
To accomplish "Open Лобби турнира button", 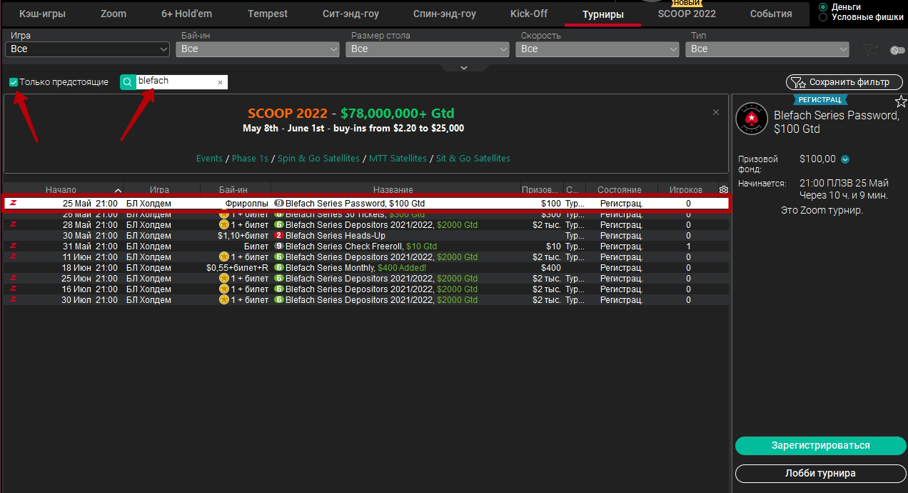I will pyautogui.click(x=820, y=473).
